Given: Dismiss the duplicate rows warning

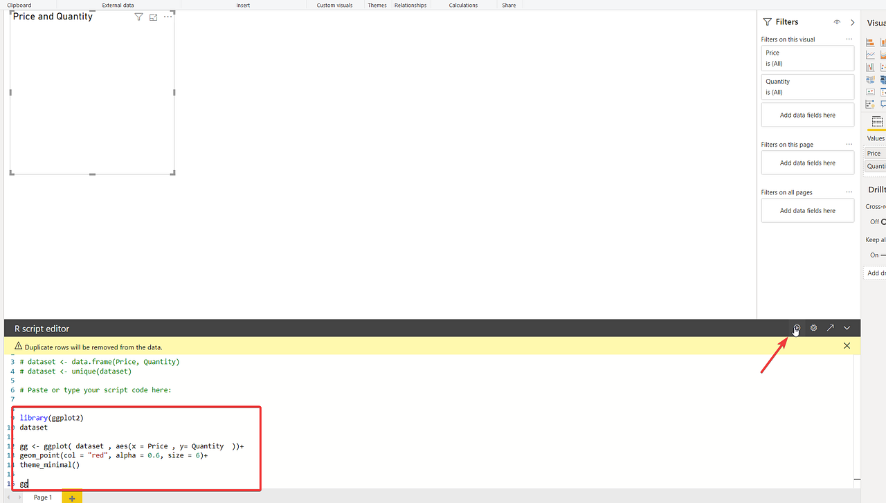Looking at the screenshot, I should [847, 345].
